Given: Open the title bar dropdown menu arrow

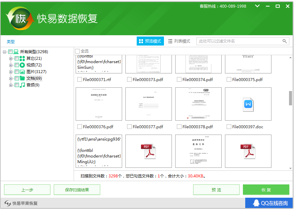Looking at the screenshot, I should pos(257,6).
